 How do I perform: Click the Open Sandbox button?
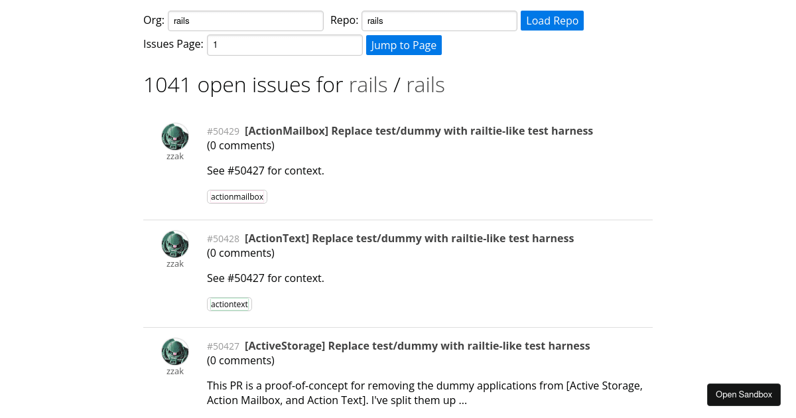pos(744,394)
